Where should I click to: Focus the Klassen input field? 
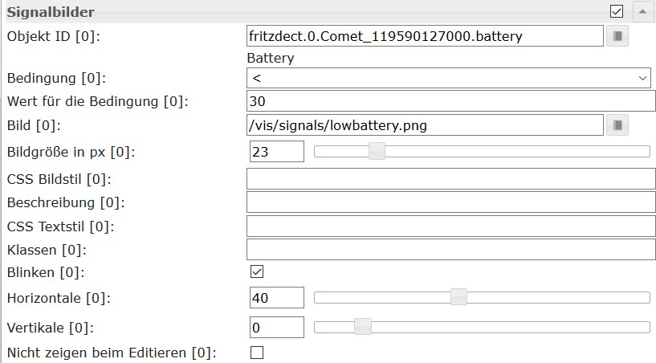451,250
